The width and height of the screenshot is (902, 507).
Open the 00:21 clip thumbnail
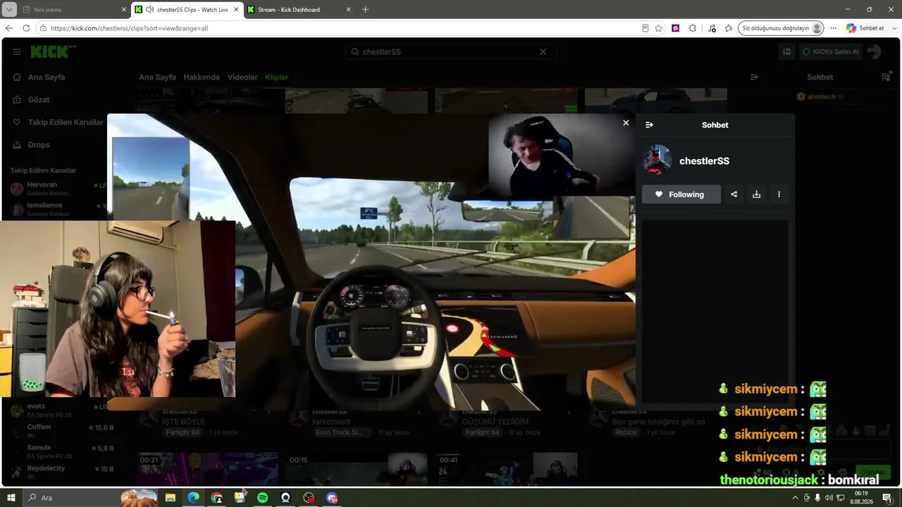click(x=207, y=470)
